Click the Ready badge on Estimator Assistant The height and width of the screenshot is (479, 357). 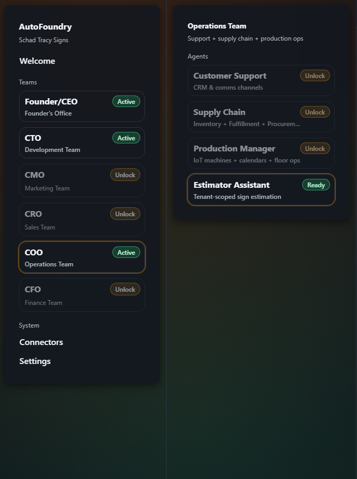(x=316, y=185)
